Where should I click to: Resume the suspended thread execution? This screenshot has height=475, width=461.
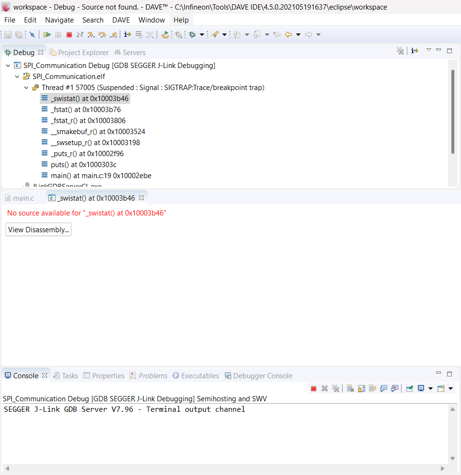46,34
